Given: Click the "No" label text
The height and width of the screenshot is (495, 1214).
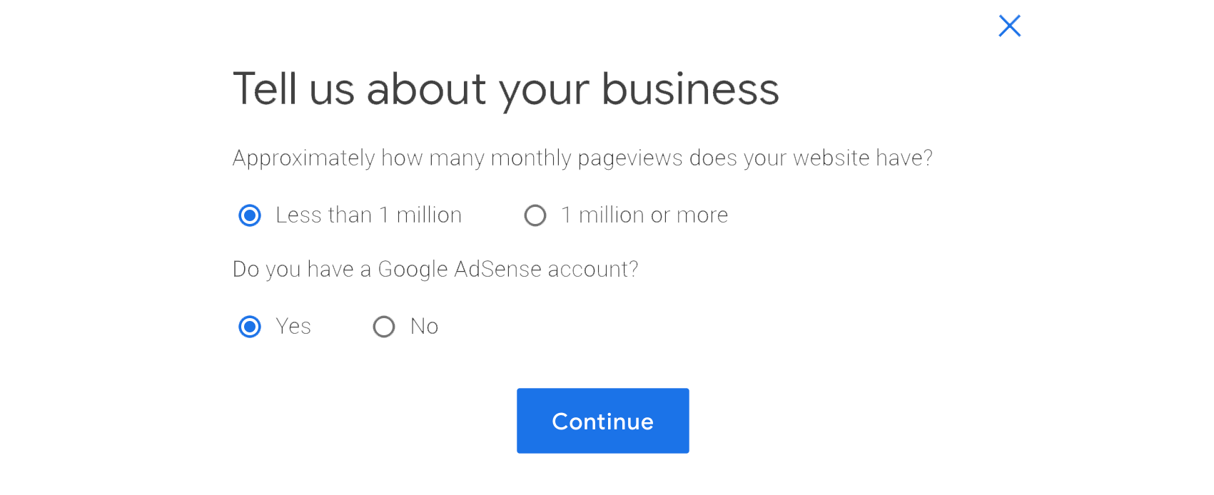Looking at the screenshot, I should point(424,327).
